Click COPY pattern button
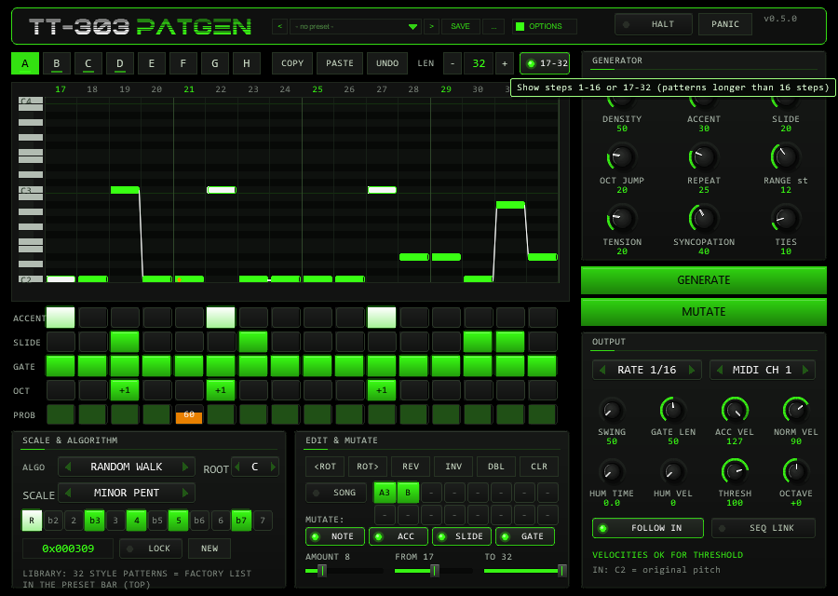The image size is (838, 596). 292,63
